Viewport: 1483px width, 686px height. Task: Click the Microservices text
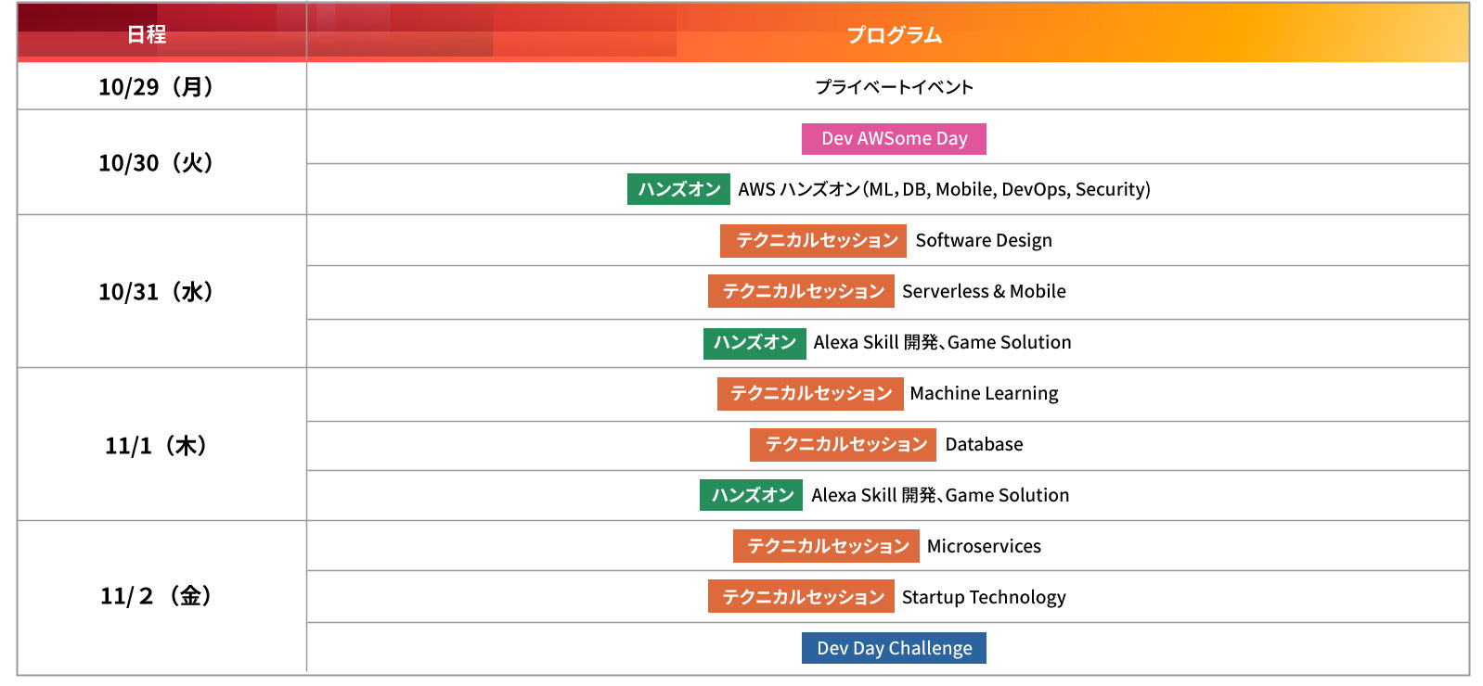pos(984,547)
